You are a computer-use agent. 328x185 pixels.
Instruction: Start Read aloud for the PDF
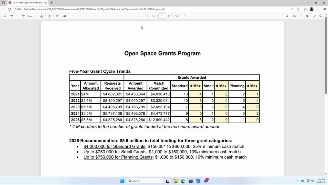pyautogui.click(x=57, y=16)
